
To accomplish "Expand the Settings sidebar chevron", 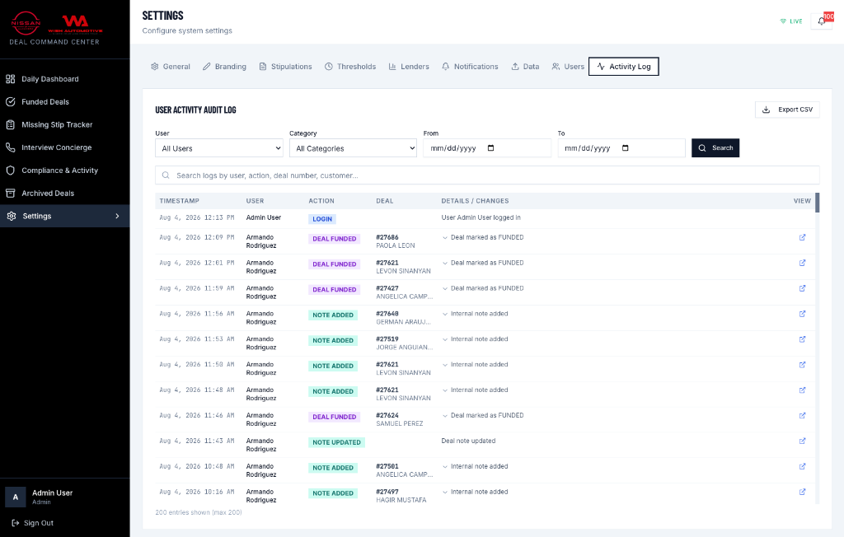I will [x=117, y=217].
